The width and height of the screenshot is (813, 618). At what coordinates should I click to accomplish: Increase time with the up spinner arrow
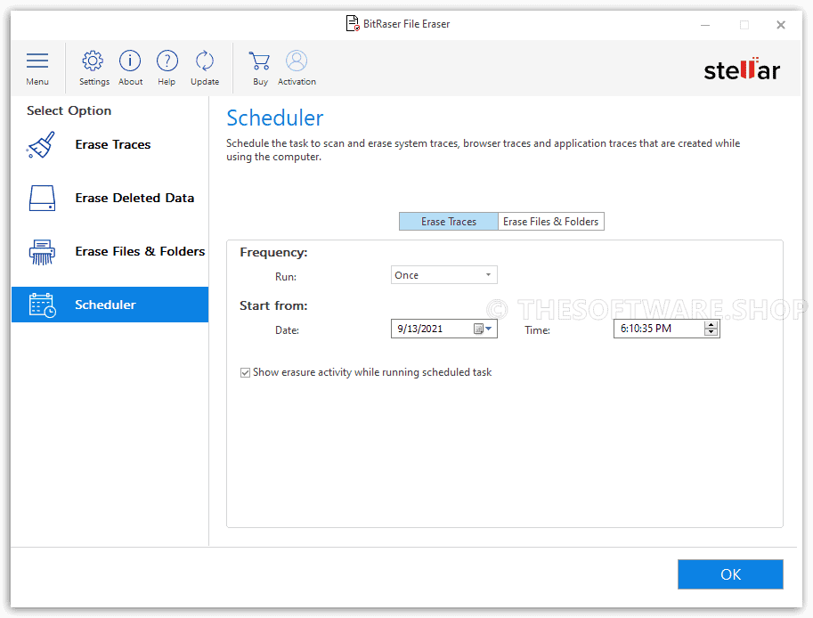(x=711, y=324)
